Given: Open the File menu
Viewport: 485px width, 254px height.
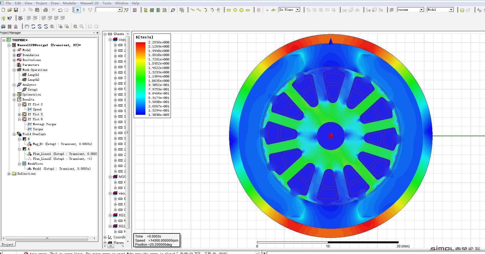Looking at the screenshot, I should point(8,3).
